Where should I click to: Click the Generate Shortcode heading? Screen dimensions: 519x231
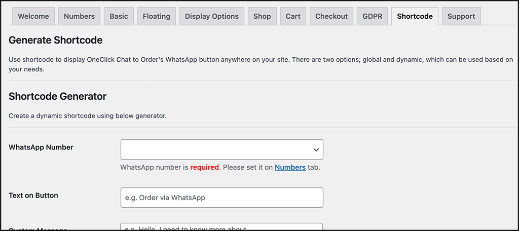pyautogui.click(x=56, y=41)
